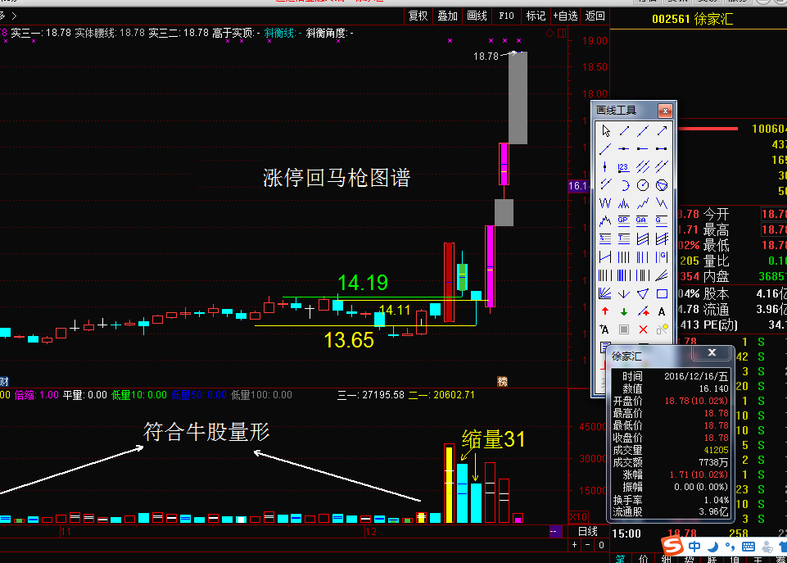Choose the red up-arrow marker tool
This screenshot has height=563, width=787.
605,311
